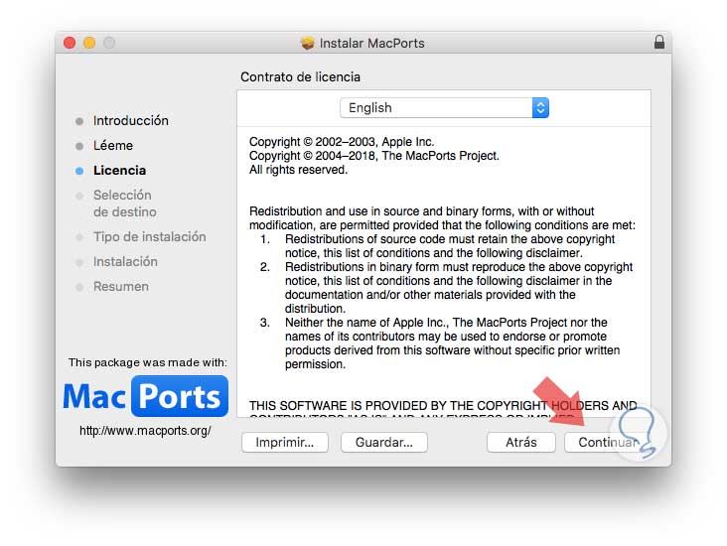The width and height of the screenshot is (727, 546).
Task: Click the Resumen step
Action: coord(121,287)
